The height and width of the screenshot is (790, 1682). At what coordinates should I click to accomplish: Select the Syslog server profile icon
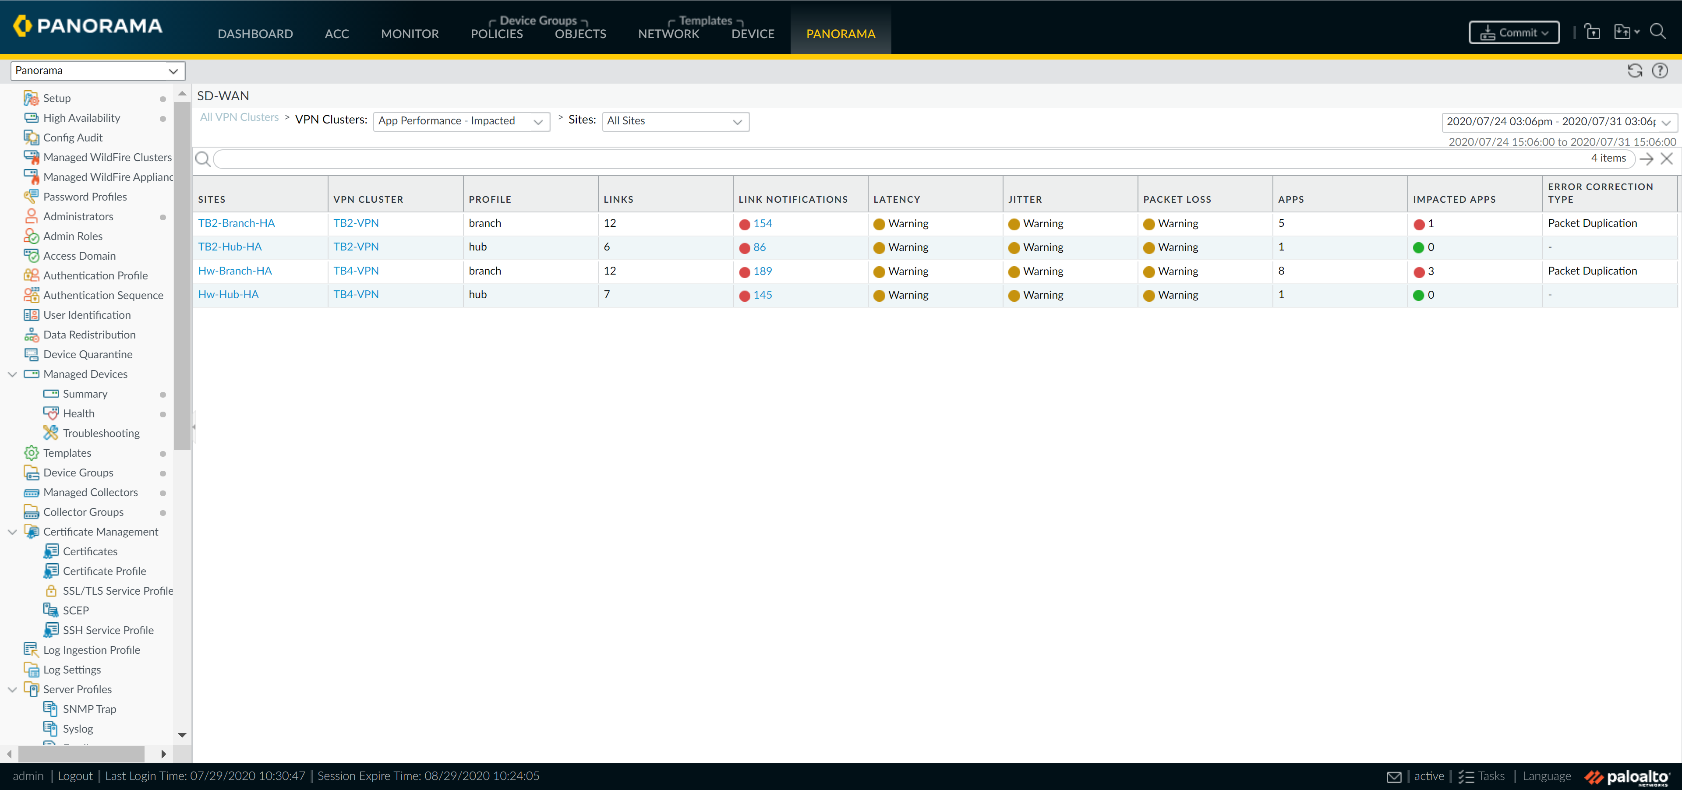pos(51,728)
